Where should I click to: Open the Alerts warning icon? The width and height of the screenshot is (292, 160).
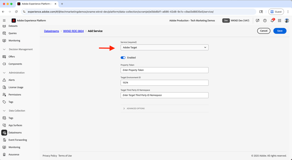tap(4, 80)
